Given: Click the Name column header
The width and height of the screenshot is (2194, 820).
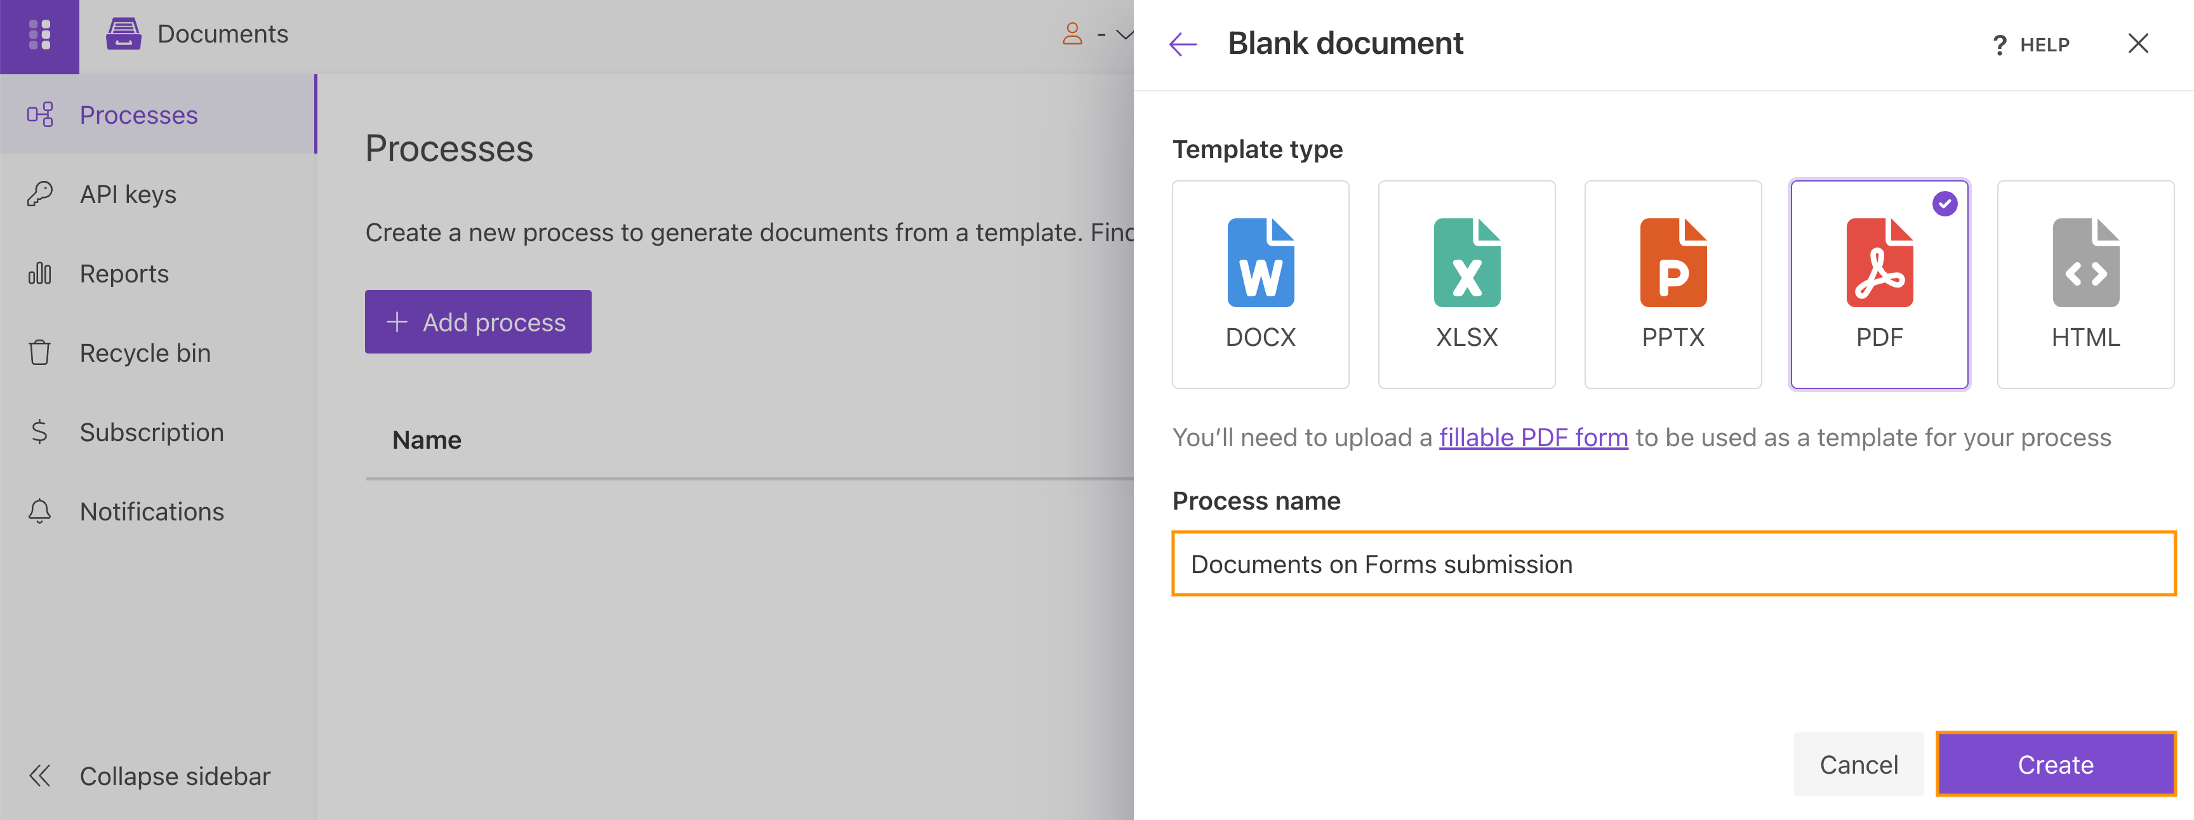Looking at the screenshot, I should click(427, 440).
